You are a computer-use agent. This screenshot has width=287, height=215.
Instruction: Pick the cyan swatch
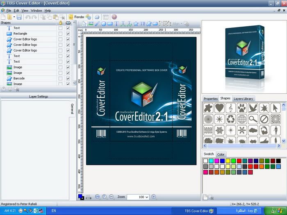pos(211,161)
